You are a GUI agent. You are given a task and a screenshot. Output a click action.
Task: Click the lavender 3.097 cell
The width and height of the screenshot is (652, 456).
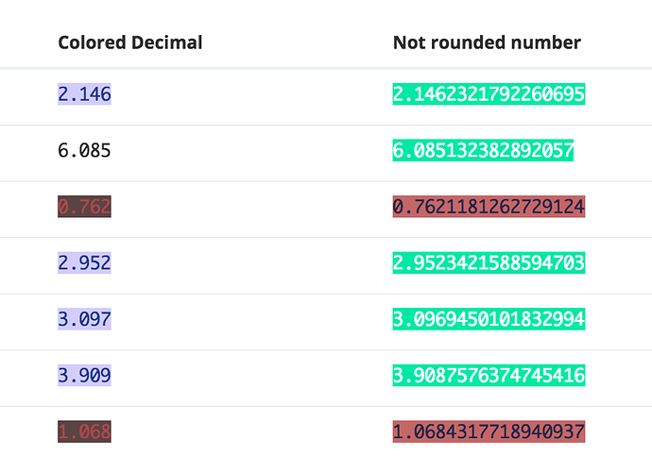coord(84,319)
